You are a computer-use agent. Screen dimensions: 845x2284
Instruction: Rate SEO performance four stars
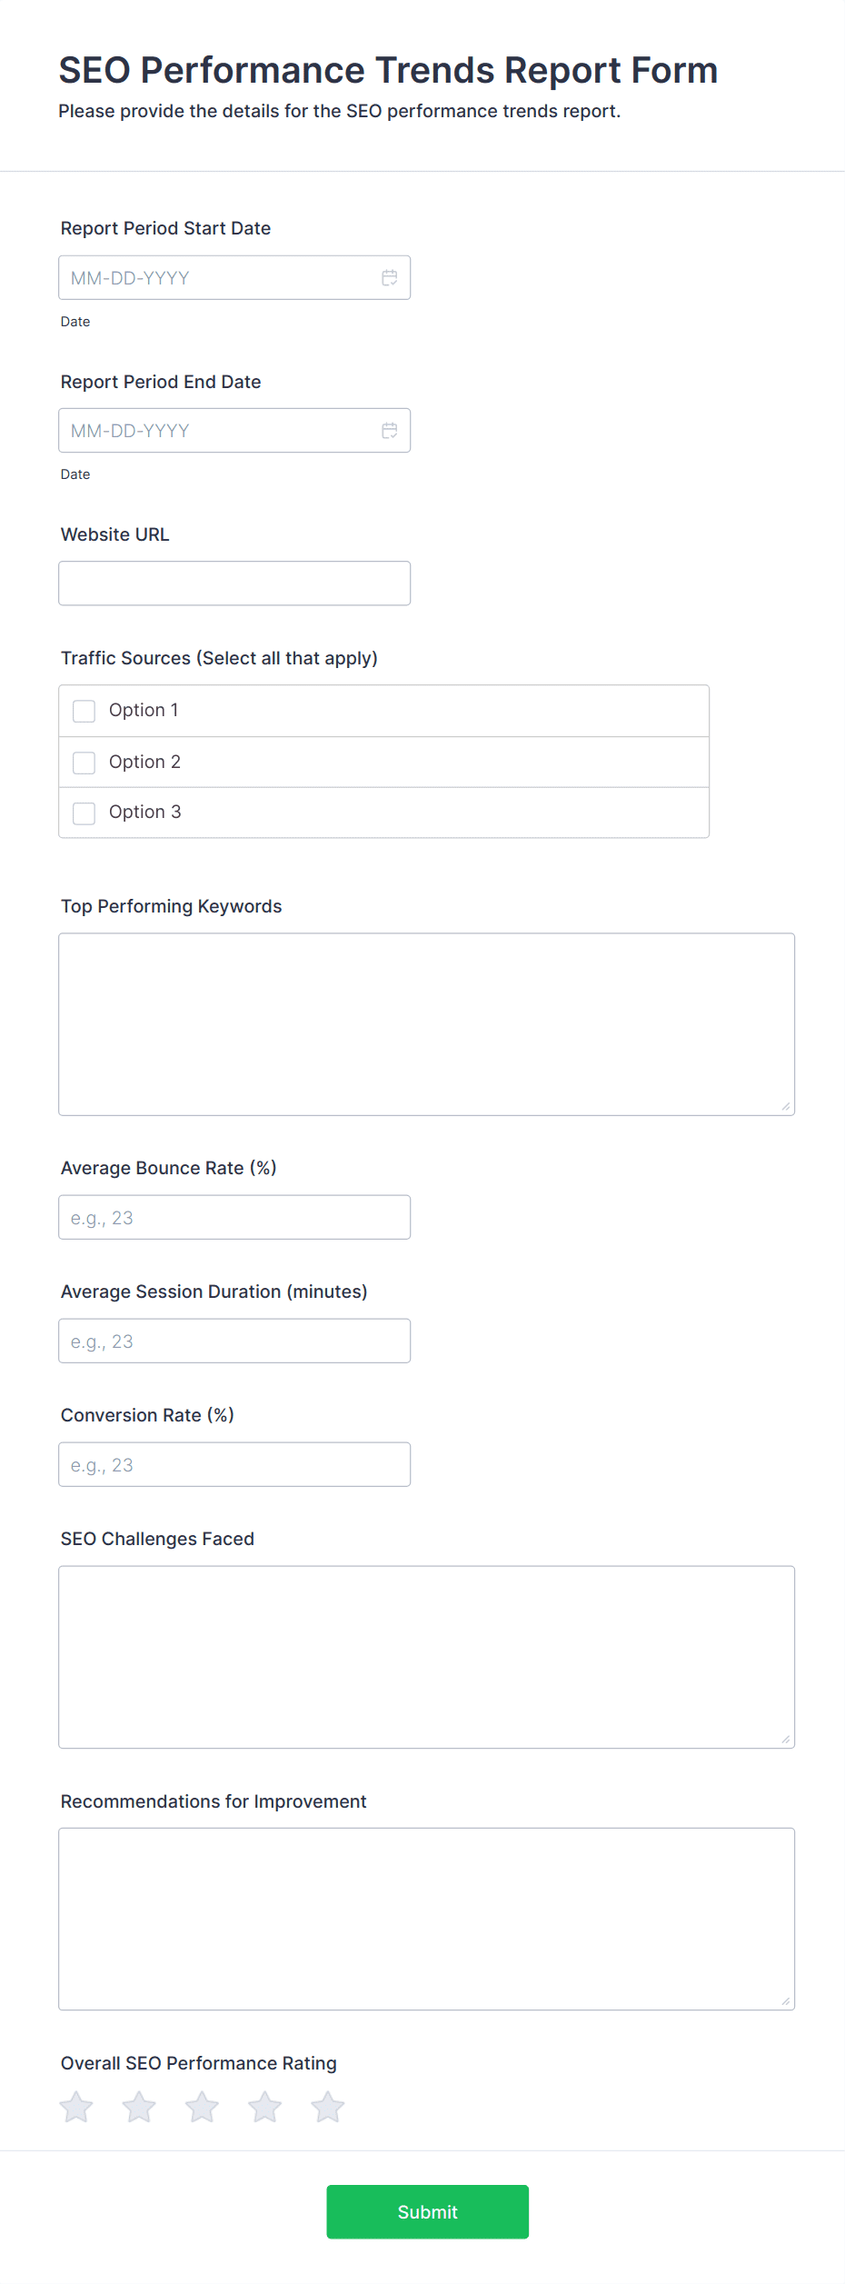point(265,2107)
